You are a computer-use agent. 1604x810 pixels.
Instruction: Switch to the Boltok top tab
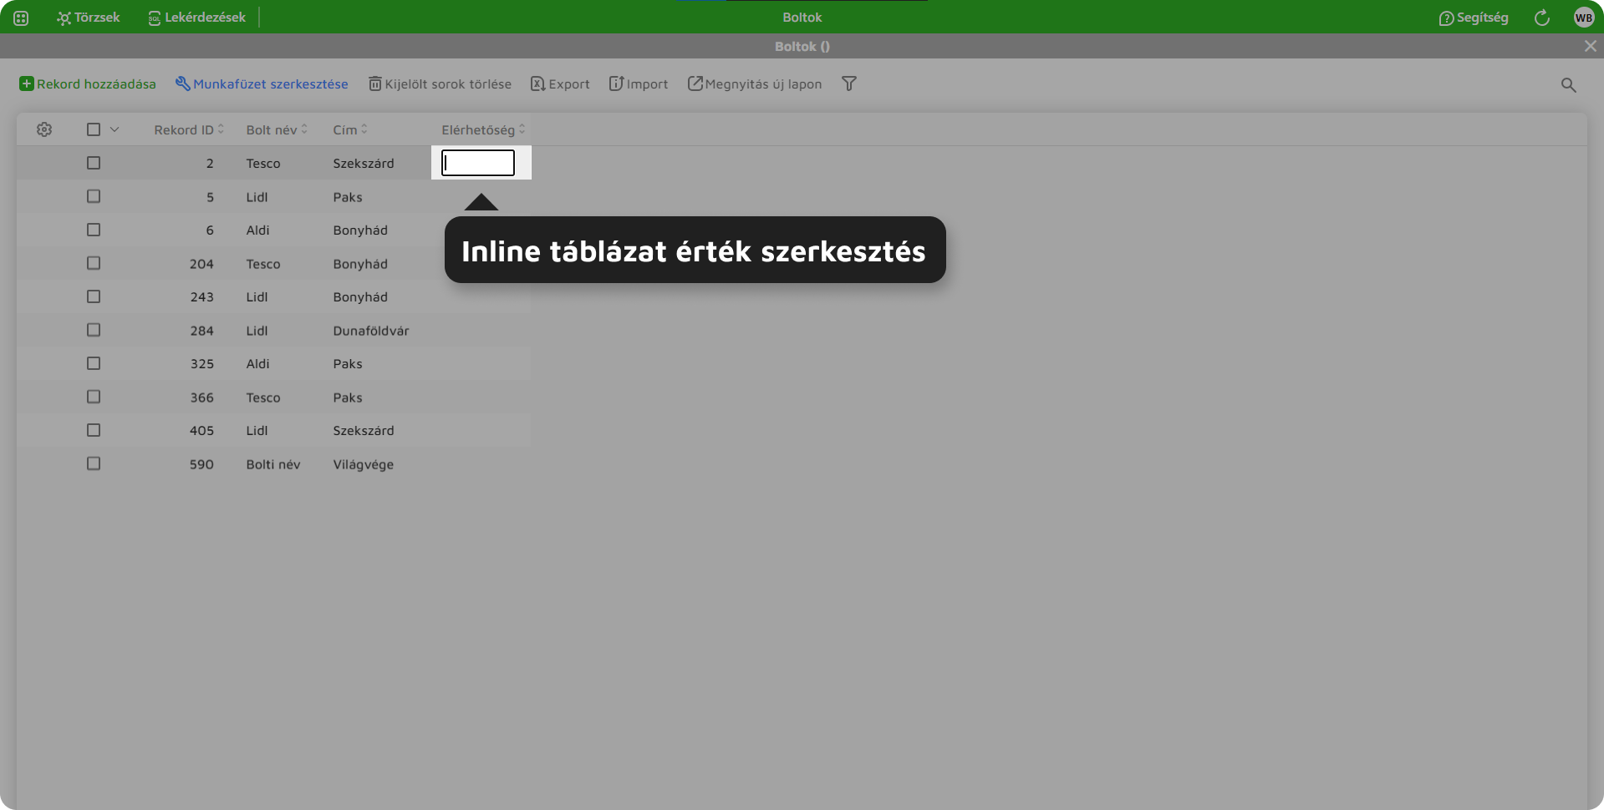pyautogui.click(x=802, y=18)
